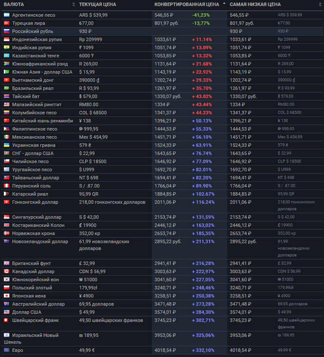
Task: Click sort arrow next to Конвертированная цена
Action: coord(224,4)
